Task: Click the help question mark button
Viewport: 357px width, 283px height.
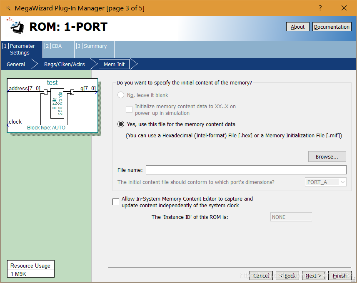Action: pyautogui.click(x=320, y=8)
